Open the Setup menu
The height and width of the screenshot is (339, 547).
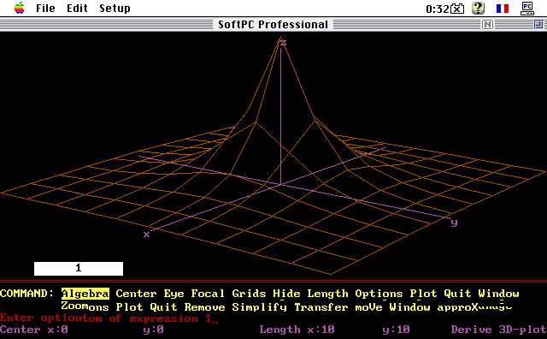(x=115, y=8)
